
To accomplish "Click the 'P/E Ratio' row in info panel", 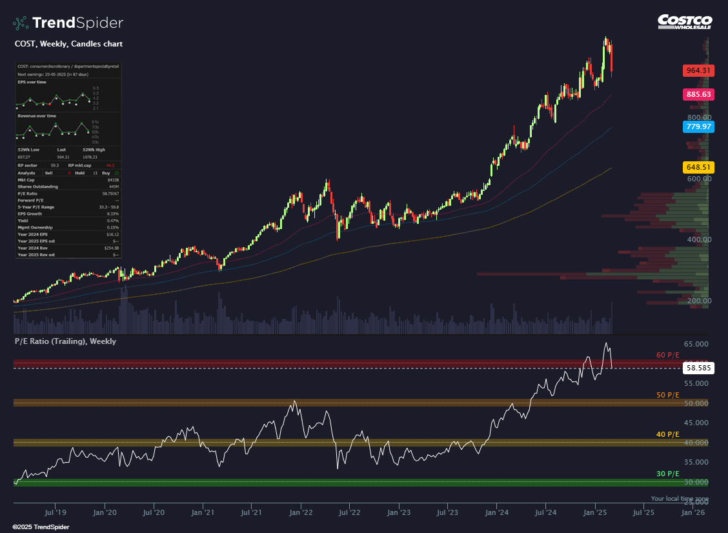I will pos(68,194).
